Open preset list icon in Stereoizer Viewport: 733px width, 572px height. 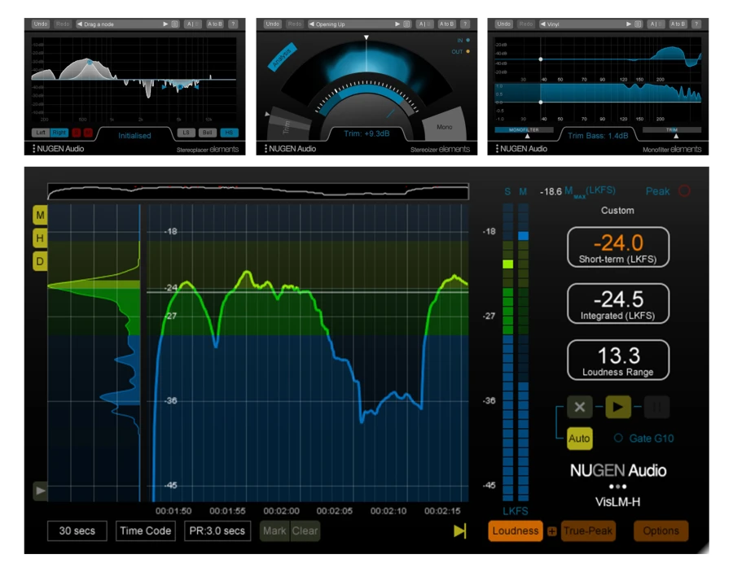406,24
